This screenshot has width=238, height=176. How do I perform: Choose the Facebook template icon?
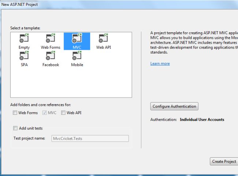click(x=51, y=55)
